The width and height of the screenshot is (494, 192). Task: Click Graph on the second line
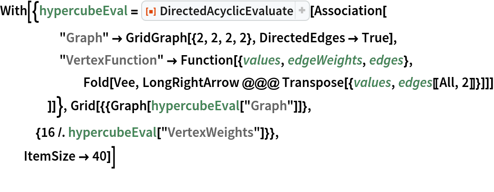coord(84,37)
